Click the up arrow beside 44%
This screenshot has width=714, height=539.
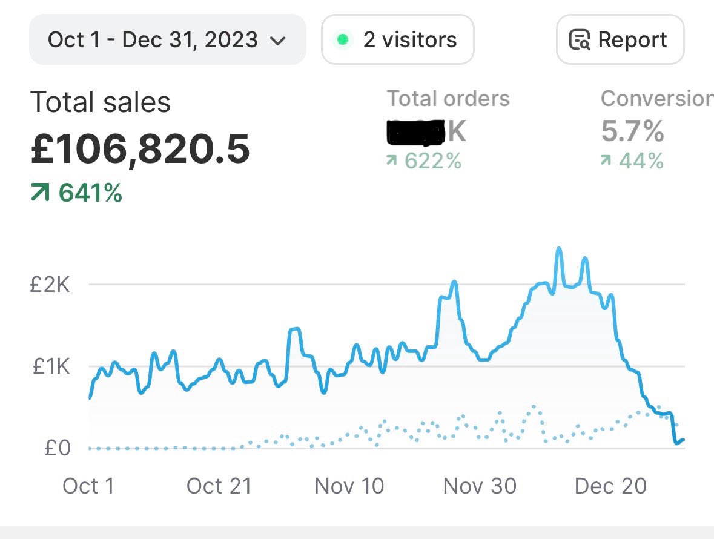tap(606, 160)
